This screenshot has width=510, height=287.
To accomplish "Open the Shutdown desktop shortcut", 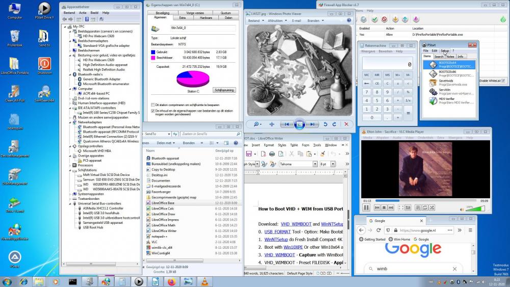I will 44,64.
